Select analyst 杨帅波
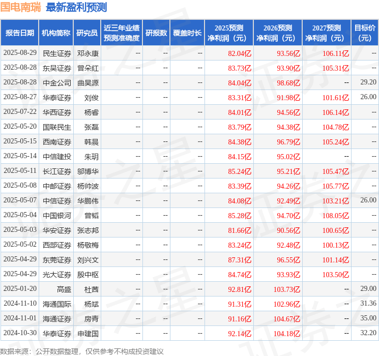 (88, 186)
